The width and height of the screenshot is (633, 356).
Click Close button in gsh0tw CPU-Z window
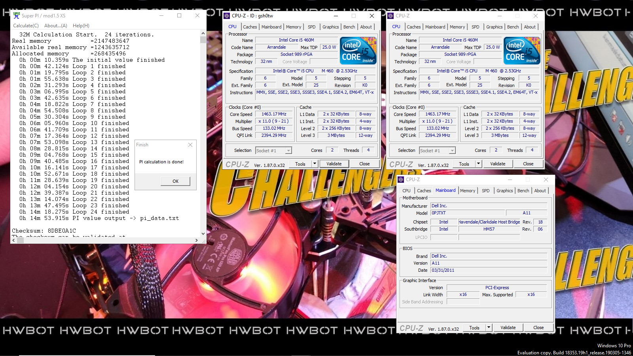[x=364, y=164]
